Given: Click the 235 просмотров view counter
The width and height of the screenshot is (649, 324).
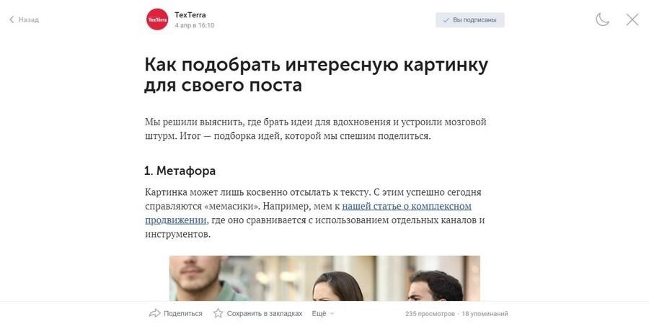Looking at the screenshot, I should pos(430,314).
